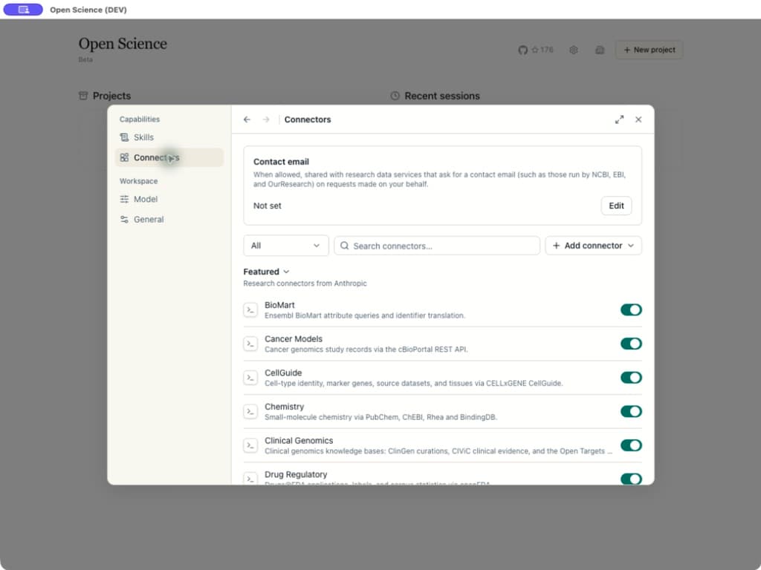Screen dimensions: 761x570
Task: Click the plus icon in Add connector
Action: 556,246
